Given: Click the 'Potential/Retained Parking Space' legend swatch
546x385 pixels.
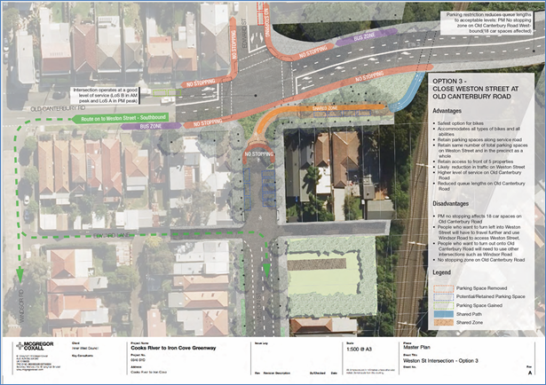Looking at the screenshot, I should tap(443, 296).
